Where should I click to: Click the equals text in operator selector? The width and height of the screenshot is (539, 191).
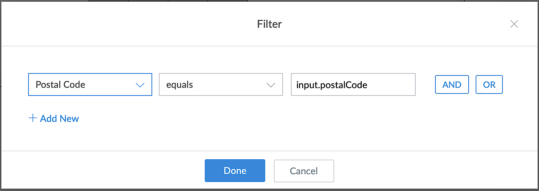(x=179, y=85)
